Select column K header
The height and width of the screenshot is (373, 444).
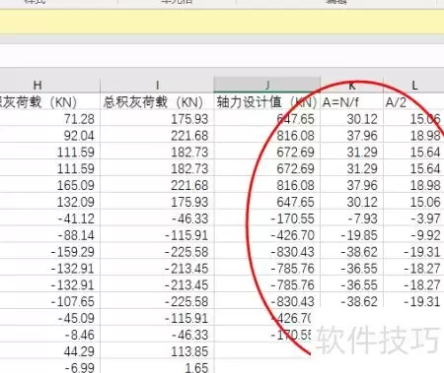click(352, 86)
